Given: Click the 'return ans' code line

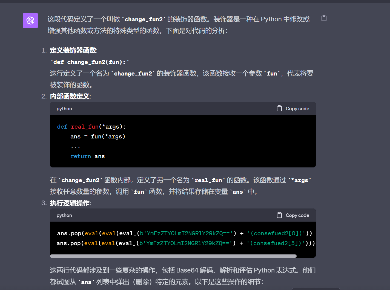Looking at the screenshot, I should [x=87, y=156].
